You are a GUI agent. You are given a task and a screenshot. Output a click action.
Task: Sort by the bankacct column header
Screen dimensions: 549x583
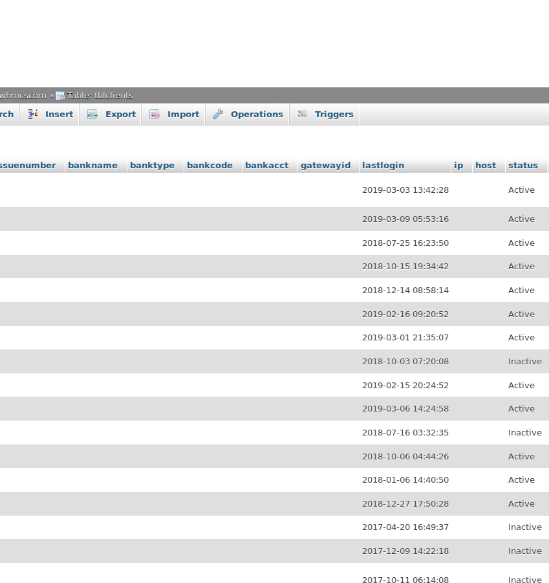pos(266,166)
